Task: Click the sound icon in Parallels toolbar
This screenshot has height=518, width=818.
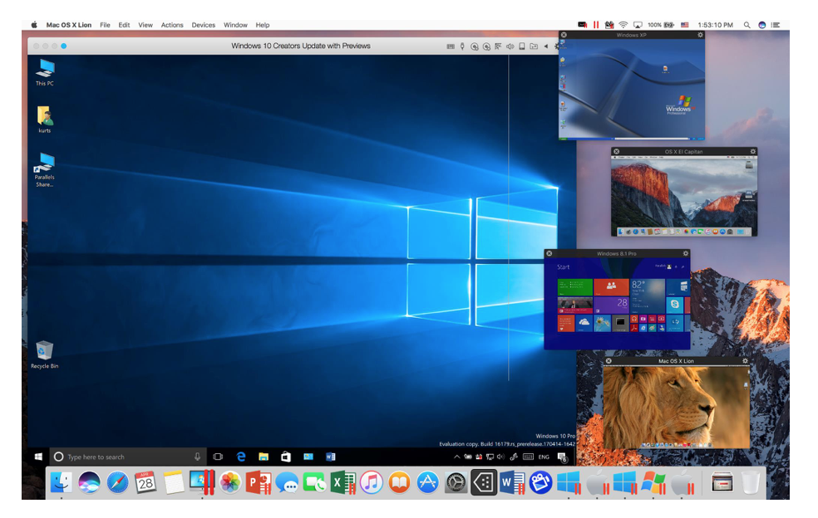Action: [x=510, y=46]
